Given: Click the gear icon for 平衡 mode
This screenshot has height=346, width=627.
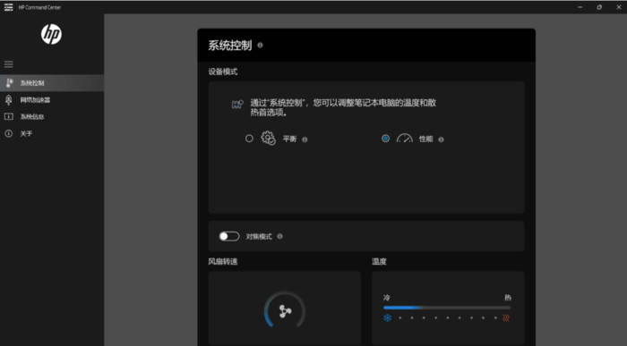Looking at the screenshot, I should (x=269, y=138).
